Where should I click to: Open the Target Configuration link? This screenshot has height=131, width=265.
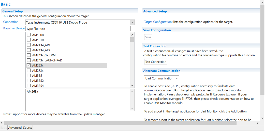click(158, 22)
